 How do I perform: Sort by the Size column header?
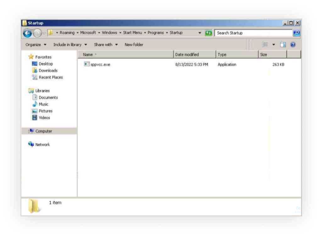273,55
